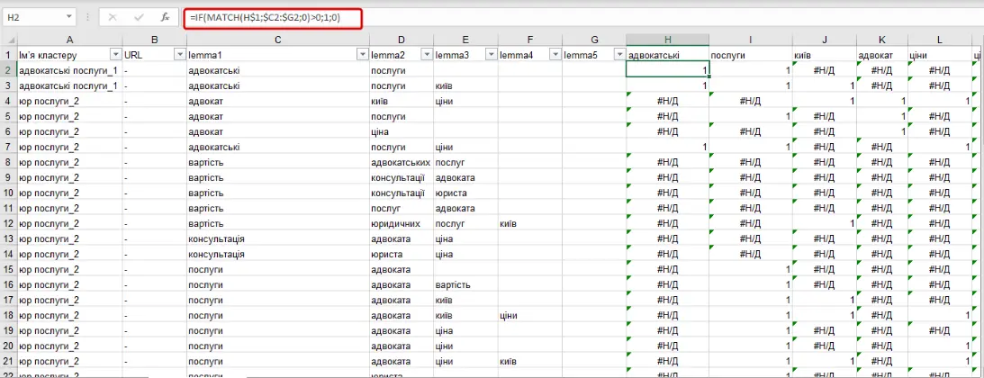This screenshot has height=378, width=984.
Task: Open the filter dropdown for lemma1
Action: coord(362,55)
